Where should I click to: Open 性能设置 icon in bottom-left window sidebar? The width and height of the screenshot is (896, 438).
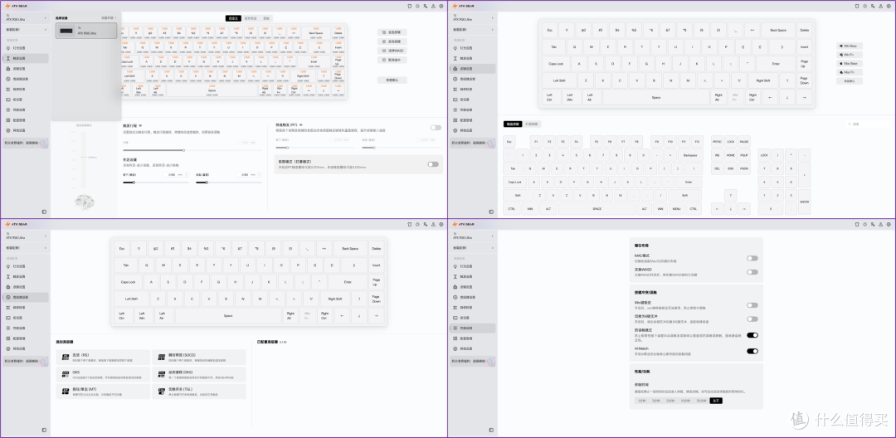(8, 328)
